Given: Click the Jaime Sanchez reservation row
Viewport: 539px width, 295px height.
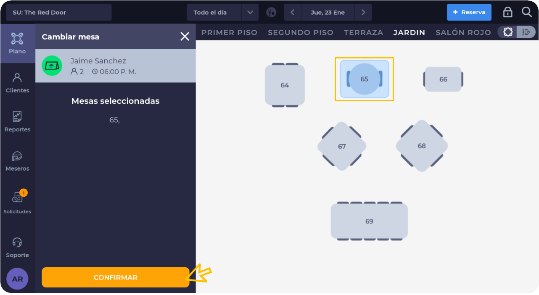Looking at the screenshot, I should 116,66.
